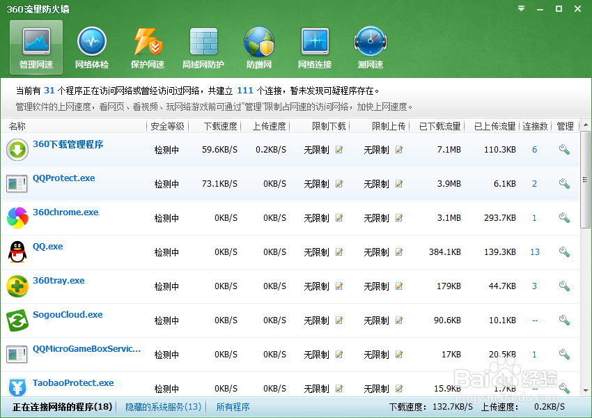Edit upload limit for 360下载管理程序
The height and width of the screenshot is (418, 592).
click(x=398, y=150)
